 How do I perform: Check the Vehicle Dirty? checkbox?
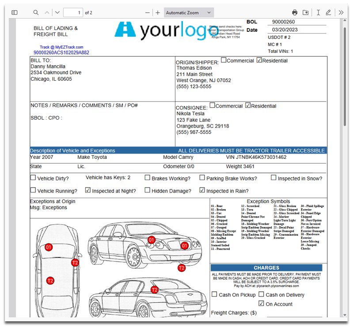click(33, 178)
